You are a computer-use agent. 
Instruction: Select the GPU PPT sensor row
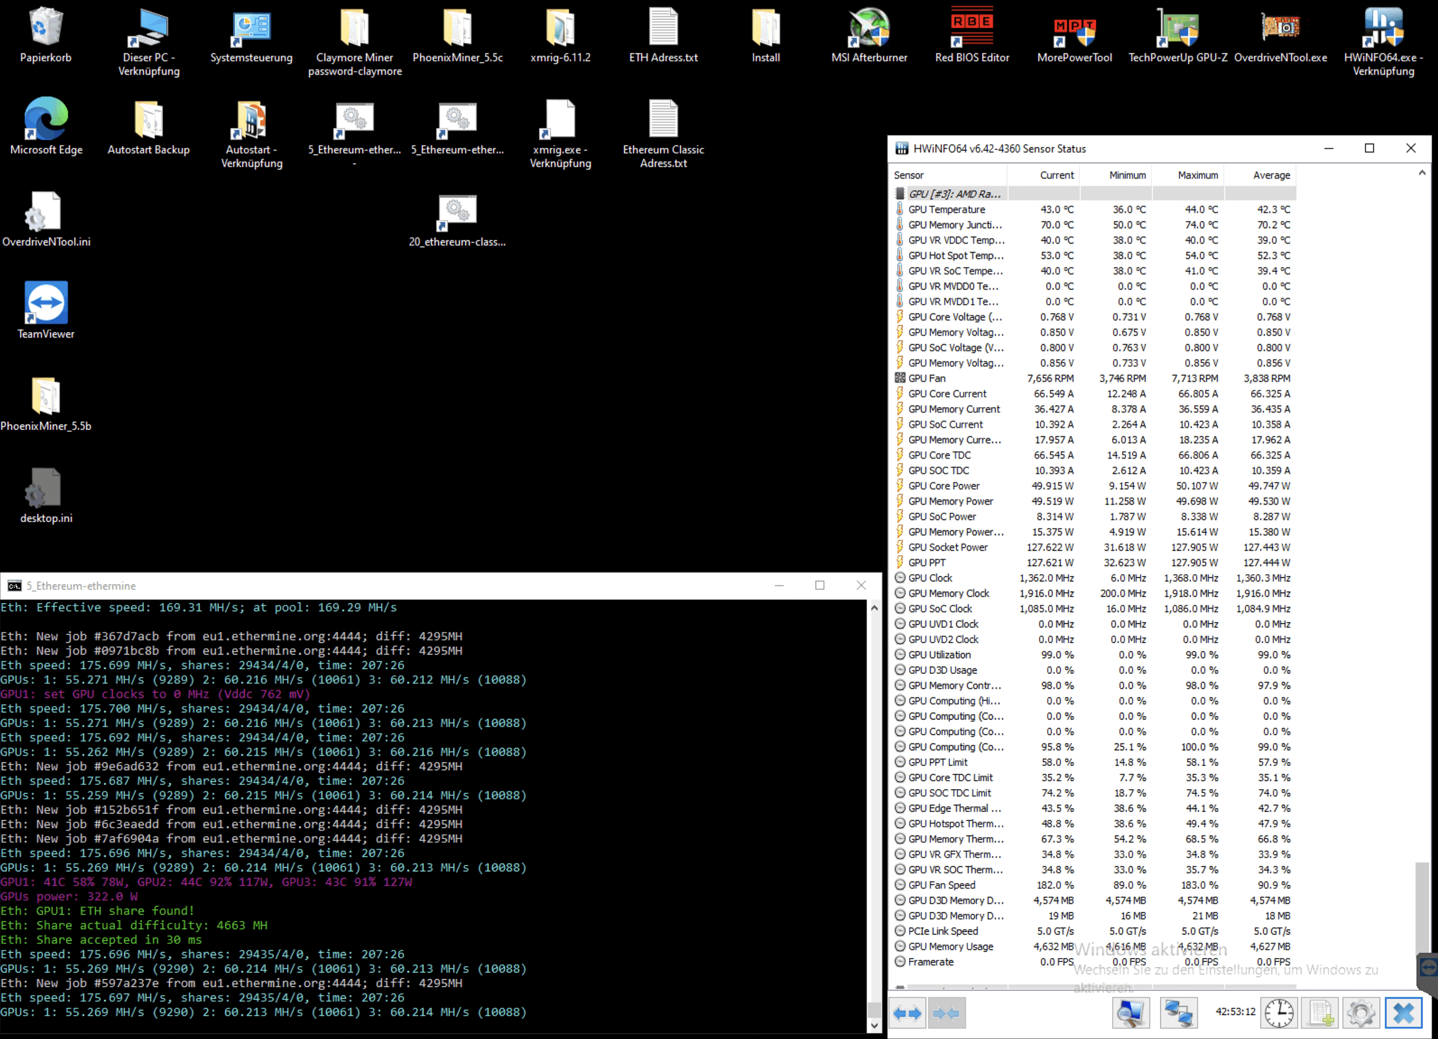(1094, 562)
